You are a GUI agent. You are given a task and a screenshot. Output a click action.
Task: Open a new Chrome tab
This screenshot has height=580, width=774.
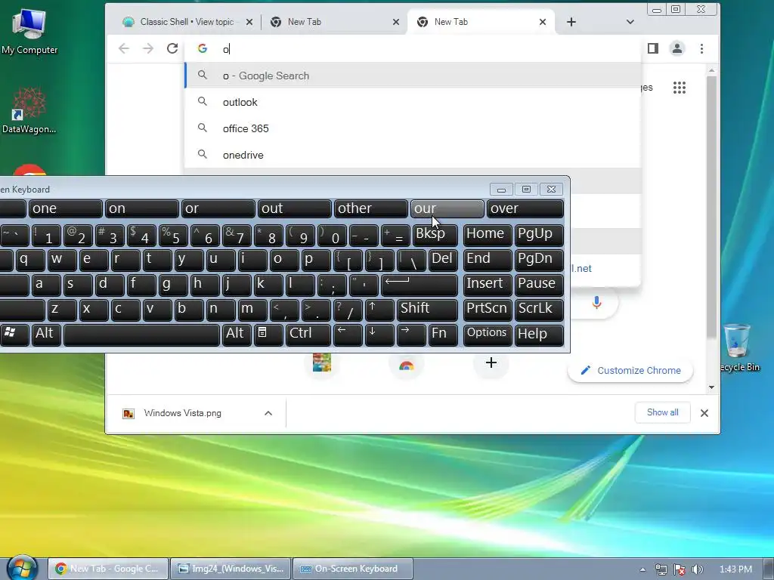(571, 22)
